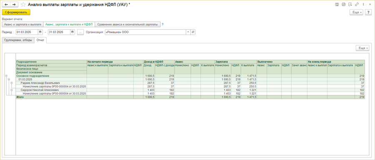
Task: Click the blue question mark beside report variants
Action: (162, 24)
